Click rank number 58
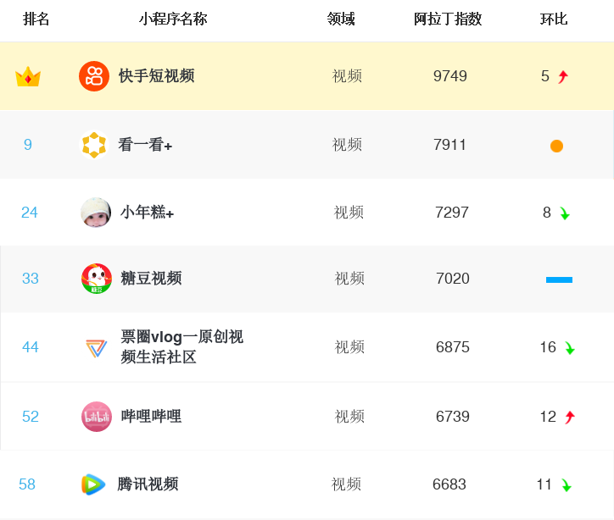Viewport: 614px width, 520px height. [x=27, y=484]
